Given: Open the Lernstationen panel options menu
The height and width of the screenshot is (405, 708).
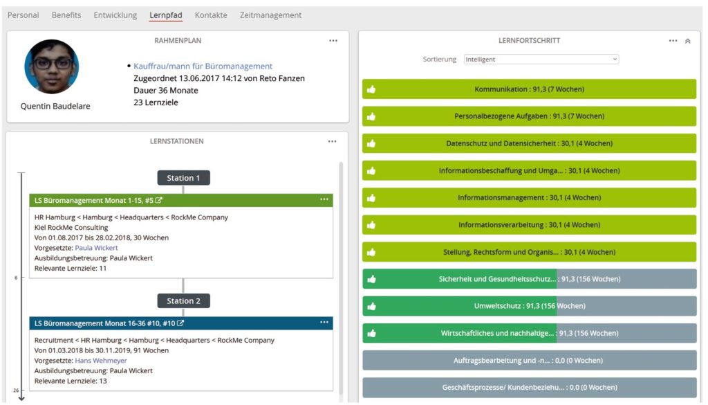Looking at the screenshot, I should (332, 141).
